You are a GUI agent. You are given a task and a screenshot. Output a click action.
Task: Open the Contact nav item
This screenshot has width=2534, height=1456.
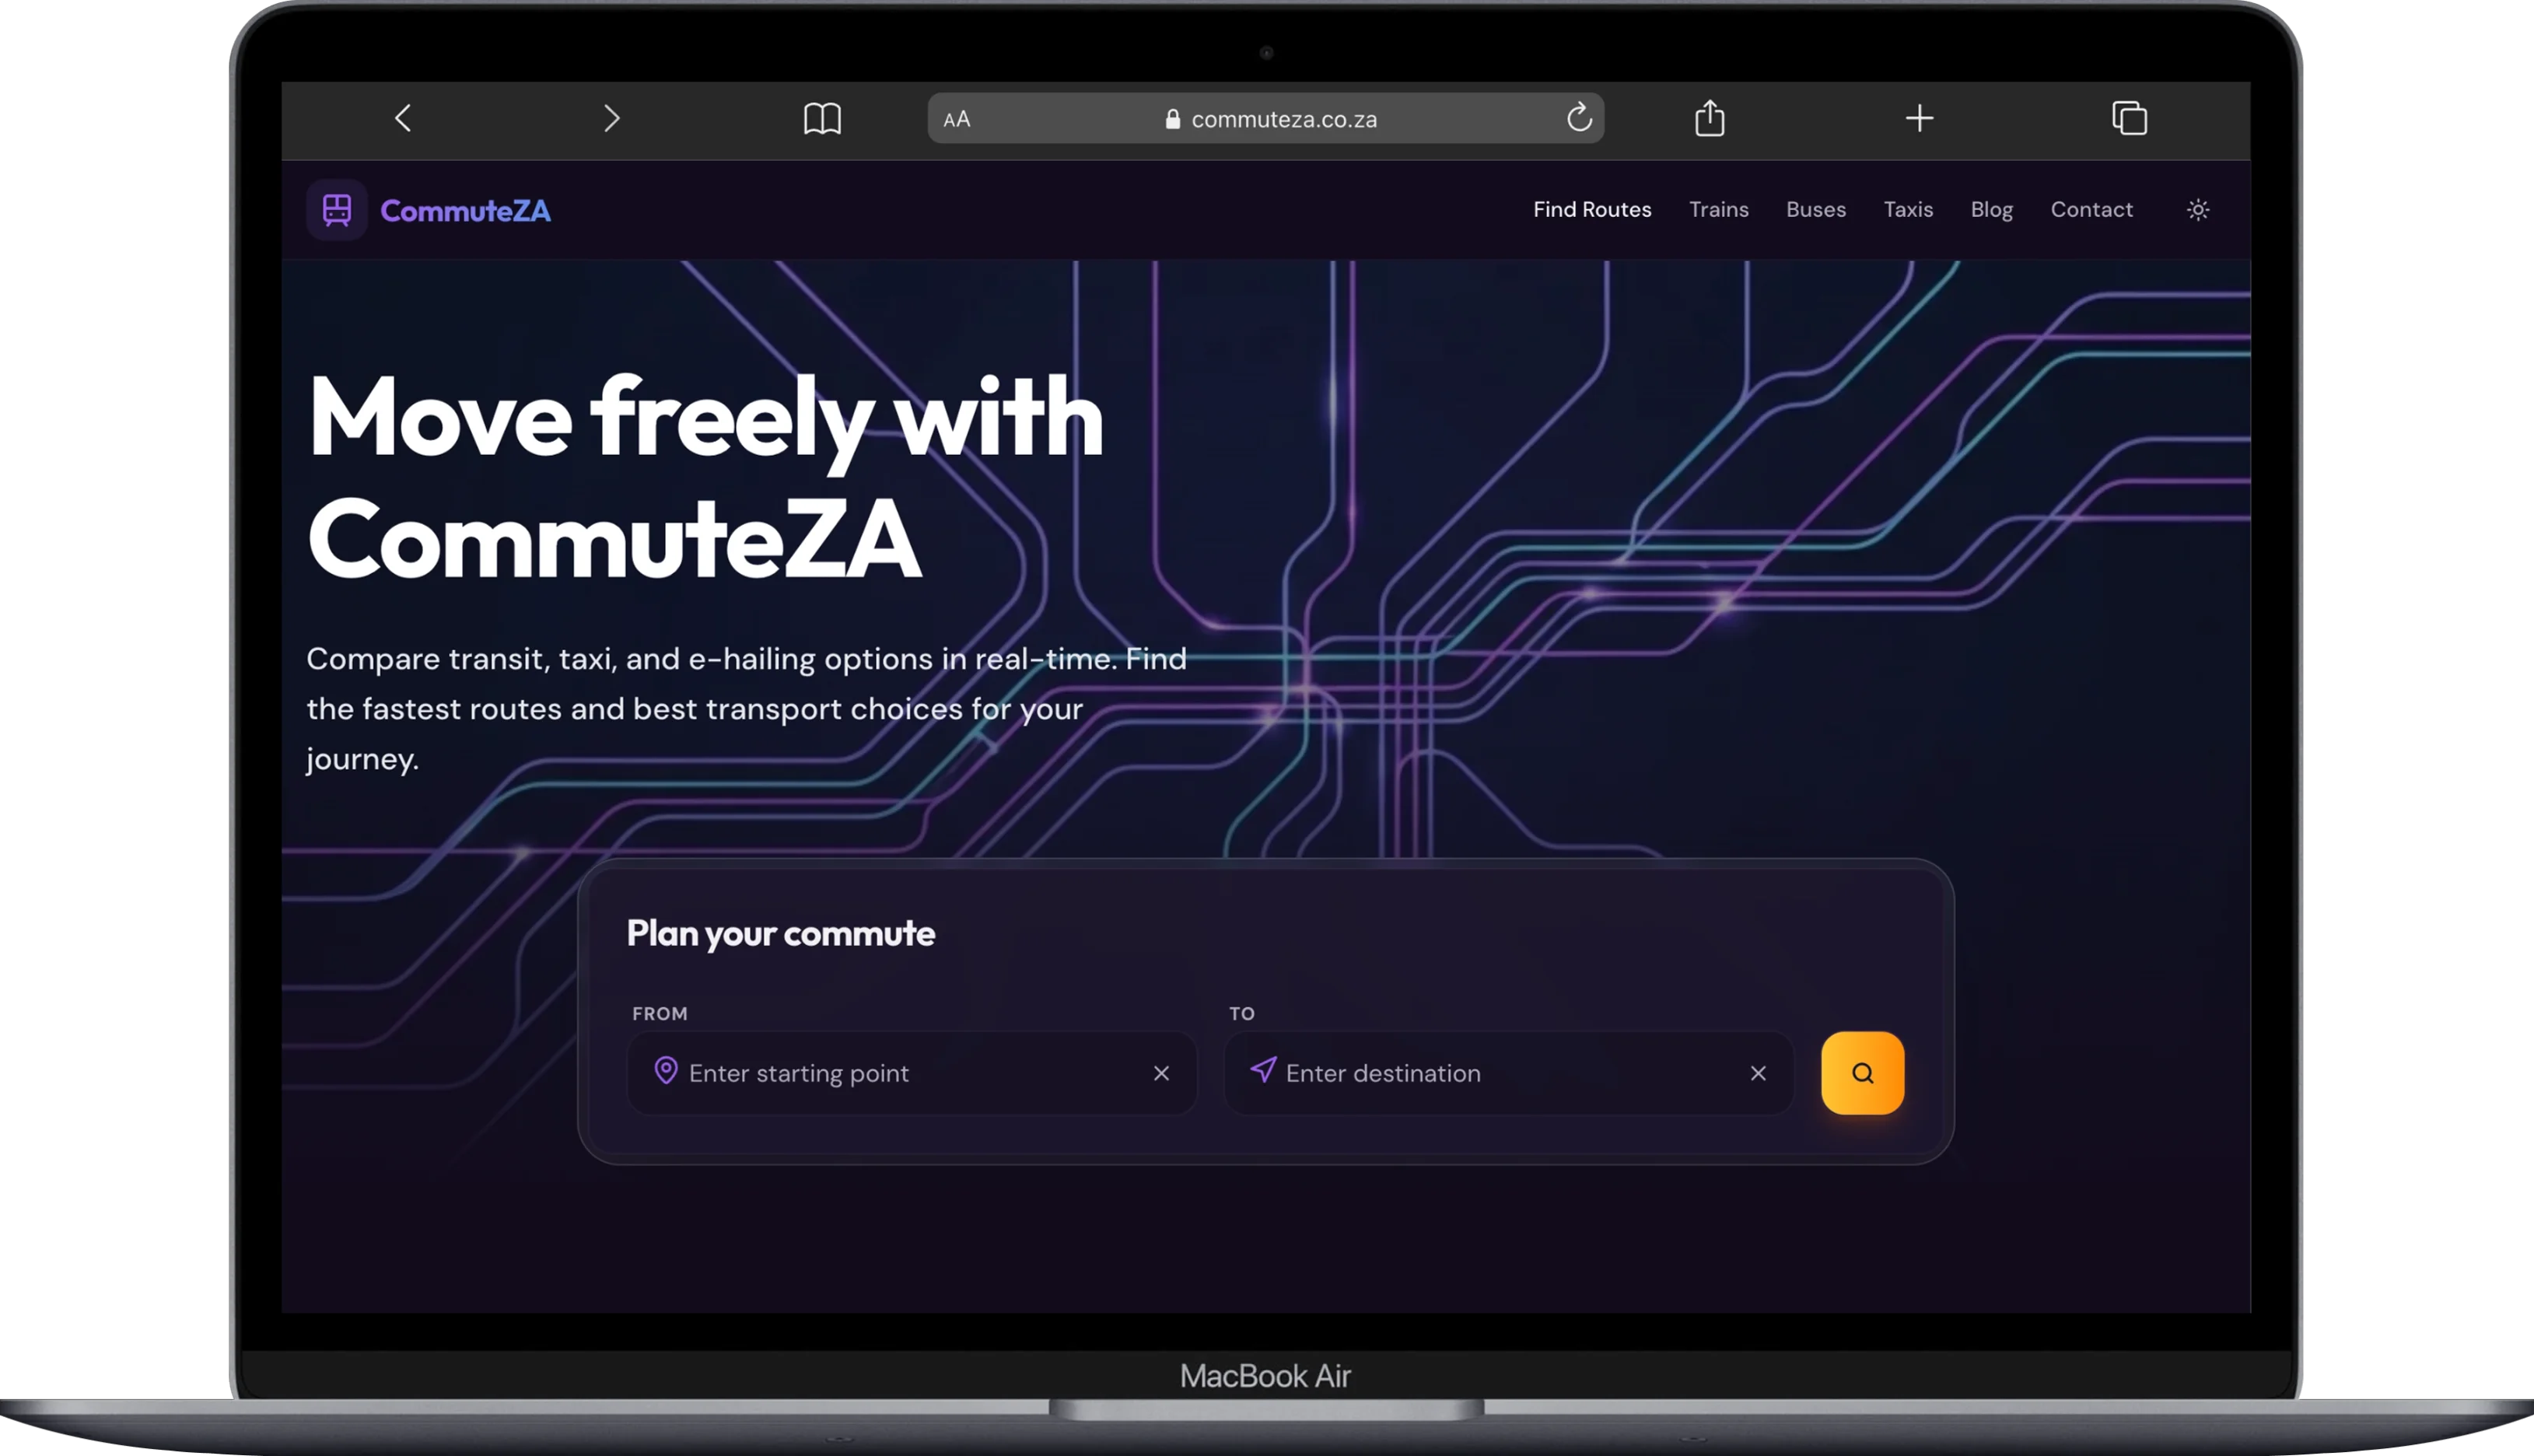tap(2091, 210)
